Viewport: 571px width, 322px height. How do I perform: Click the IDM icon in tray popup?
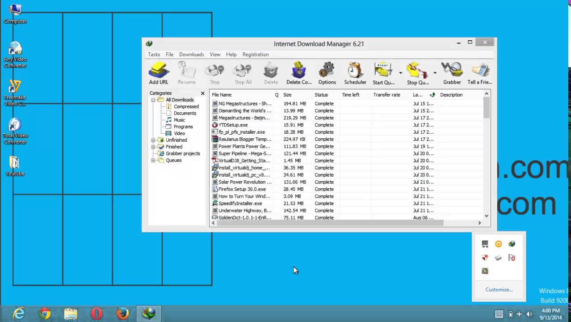[512, 244]
